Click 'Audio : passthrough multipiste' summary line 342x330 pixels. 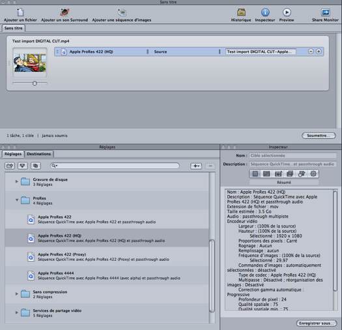pyautogui.click(x=257, y=217)
